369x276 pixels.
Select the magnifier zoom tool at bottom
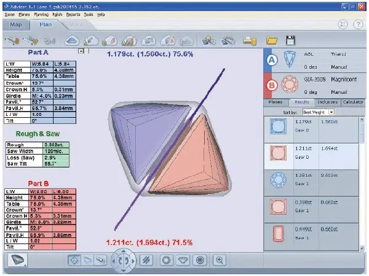(220, 260)
